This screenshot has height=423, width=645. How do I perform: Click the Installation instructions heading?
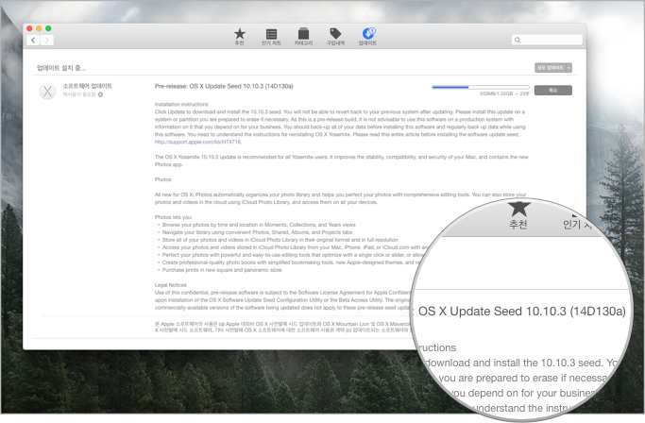[181, 104]
